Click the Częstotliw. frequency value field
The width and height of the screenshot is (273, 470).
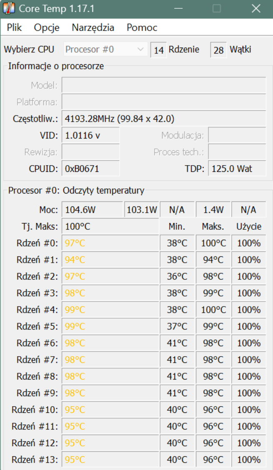(x=164, y=119)
